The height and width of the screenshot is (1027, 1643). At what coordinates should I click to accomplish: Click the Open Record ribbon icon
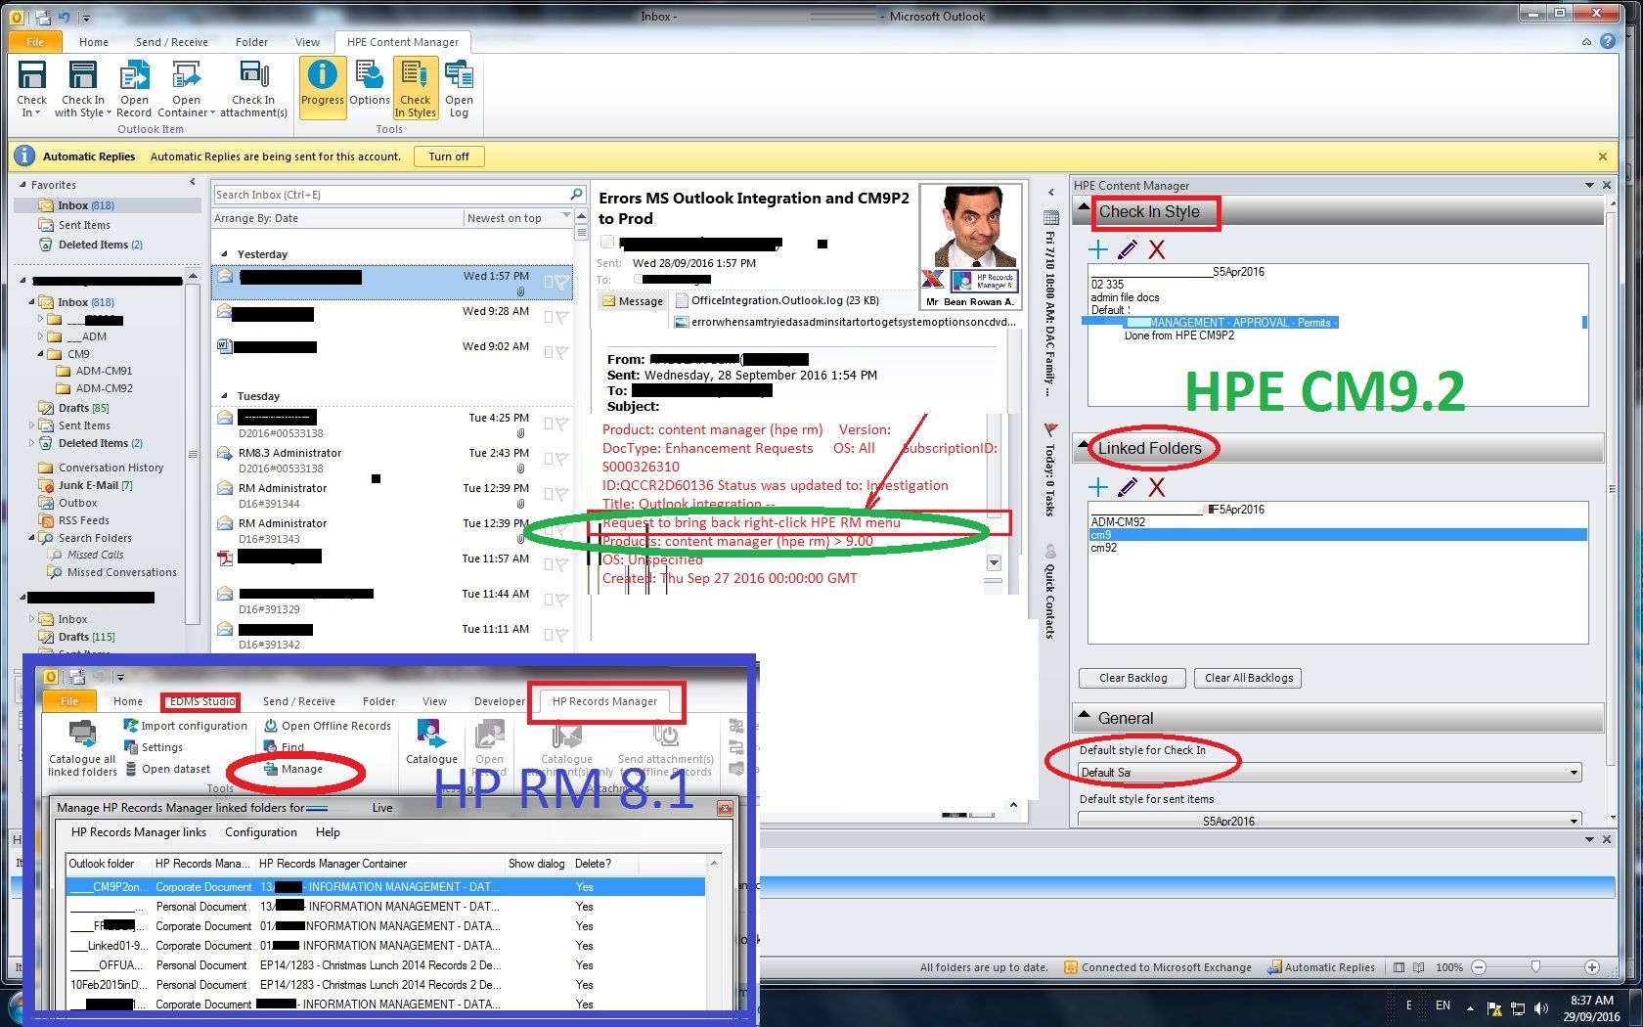pos(134,87)
